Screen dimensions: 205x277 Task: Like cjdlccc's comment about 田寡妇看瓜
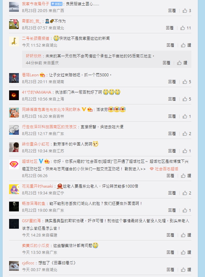tap(186, 270)
